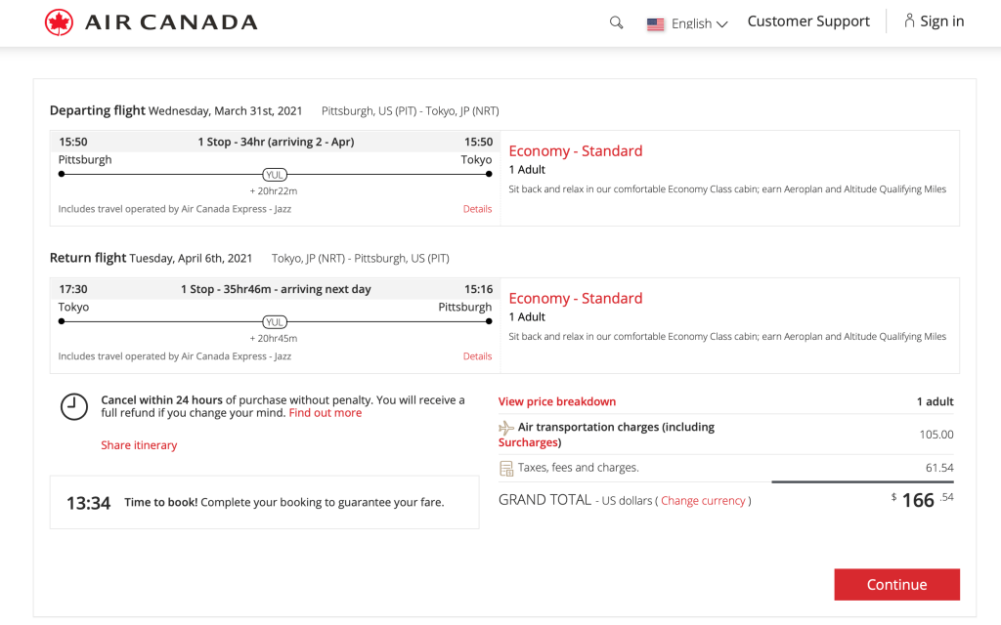Open search with the magnifying glass icon

pyautogui.click(x=616, y=22)
